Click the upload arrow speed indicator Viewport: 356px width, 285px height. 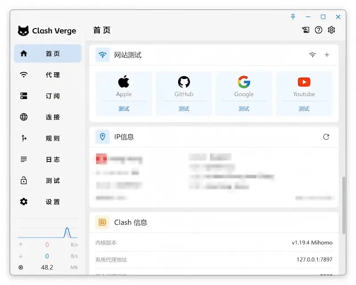coord(21,245)
